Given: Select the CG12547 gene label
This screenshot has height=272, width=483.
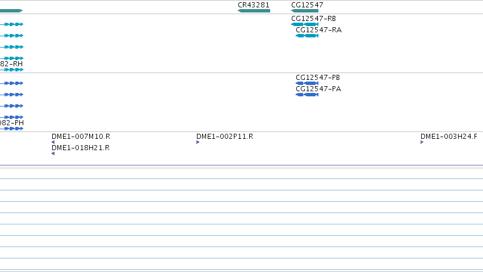Looking at the screenshot, I should (307, 5).
